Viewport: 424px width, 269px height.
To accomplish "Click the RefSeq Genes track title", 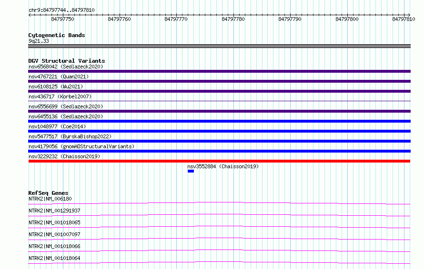I will (48, 193).
